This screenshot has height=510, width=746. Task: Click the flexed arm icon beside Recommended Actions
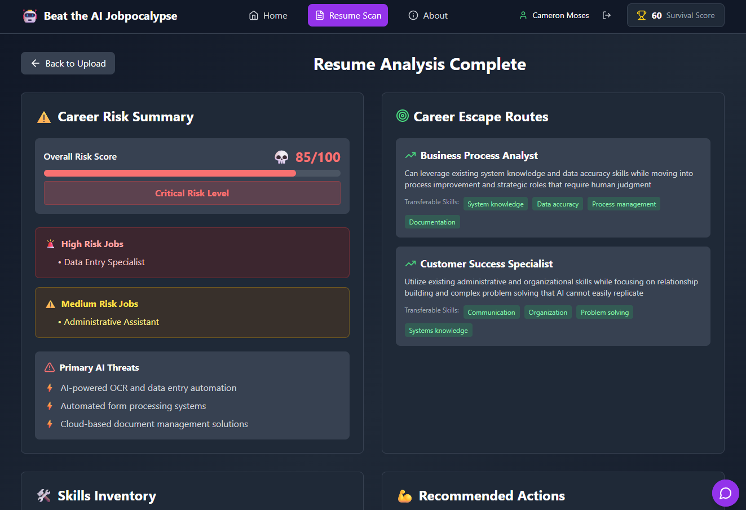point(405,496)
